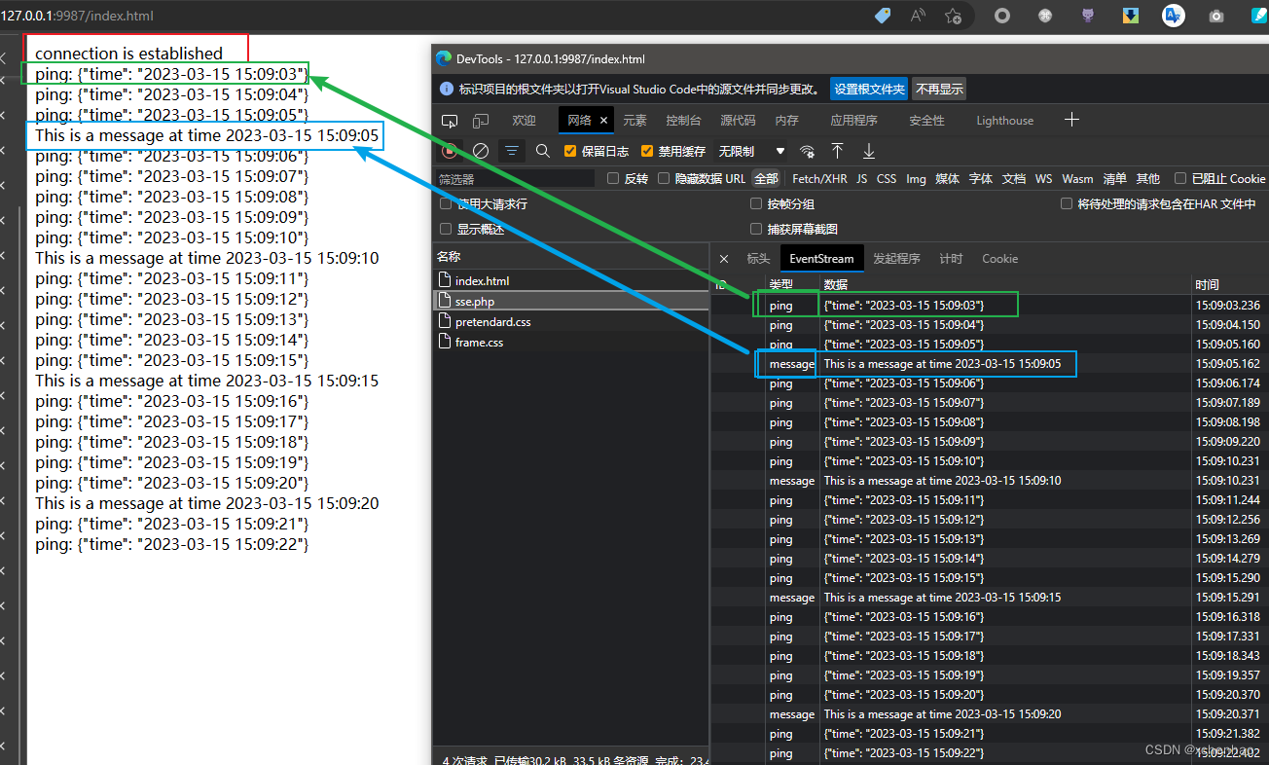The image size is (1269, 765).
Task: Filter requests by Fetch/XHR
Action: [819, 178]
